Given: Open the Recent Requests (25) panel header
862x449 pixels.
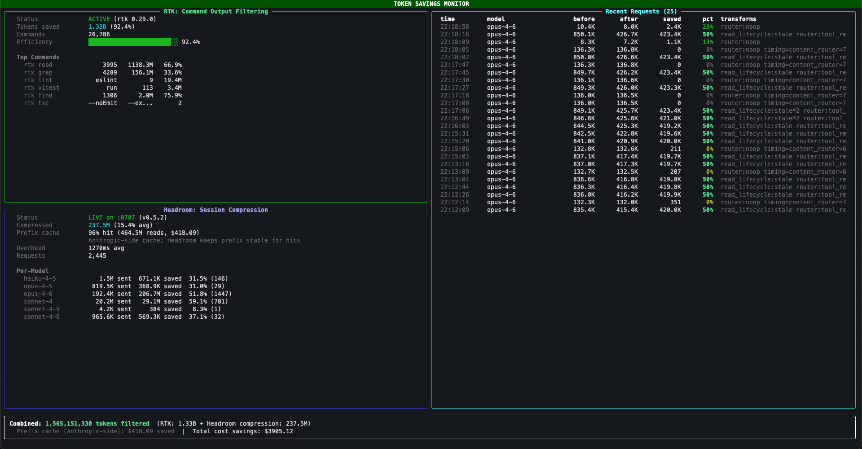Looking at the screenshot, I should coord(641,11).
